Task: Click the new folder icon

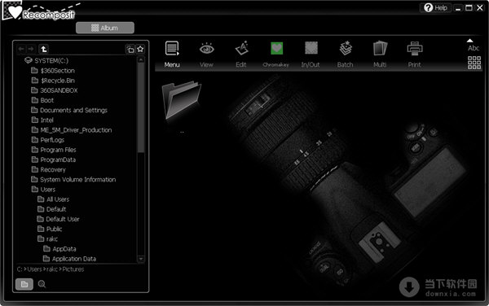Action: pos(130,49)
